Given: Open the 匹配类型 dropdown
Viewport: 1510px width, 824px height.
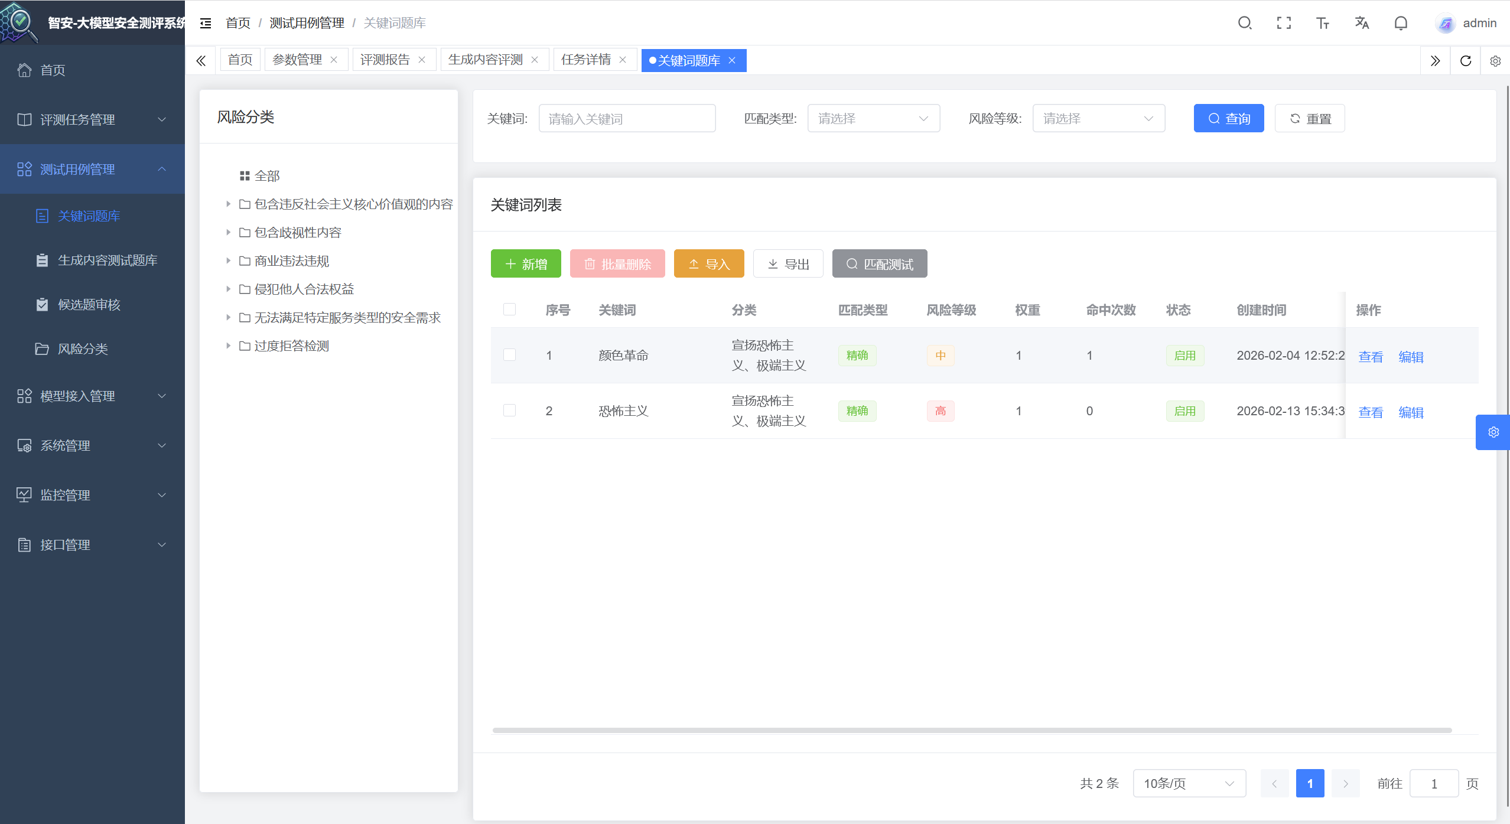Looking at the screenshot, I should pyautogui.click(x=873, y=118).
